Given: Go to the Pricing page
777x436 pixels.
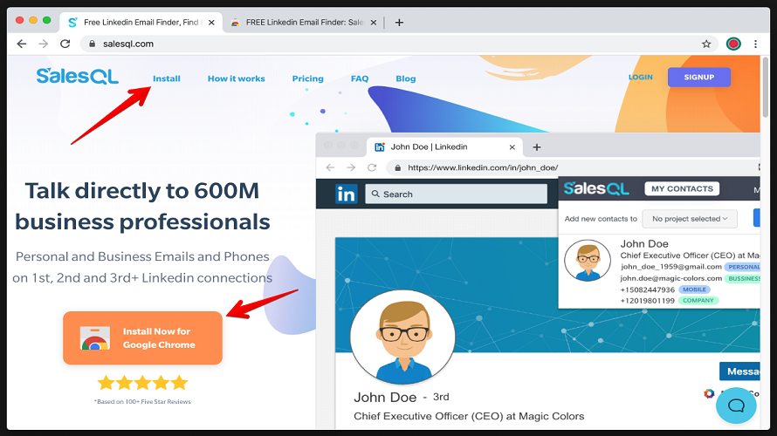Looking at the screenshot, I should [307, 78].
